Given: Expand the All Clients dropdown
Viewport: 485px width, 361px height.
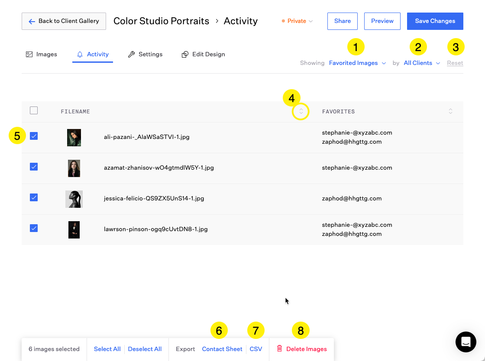Looking at the screenshot, I should (x=421, y=63).
